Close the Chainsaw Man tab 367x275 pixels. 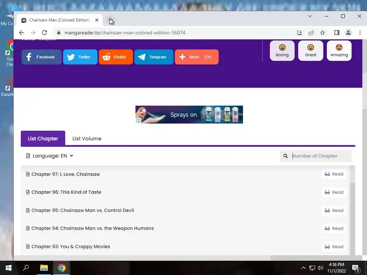[x=97, y=20]
